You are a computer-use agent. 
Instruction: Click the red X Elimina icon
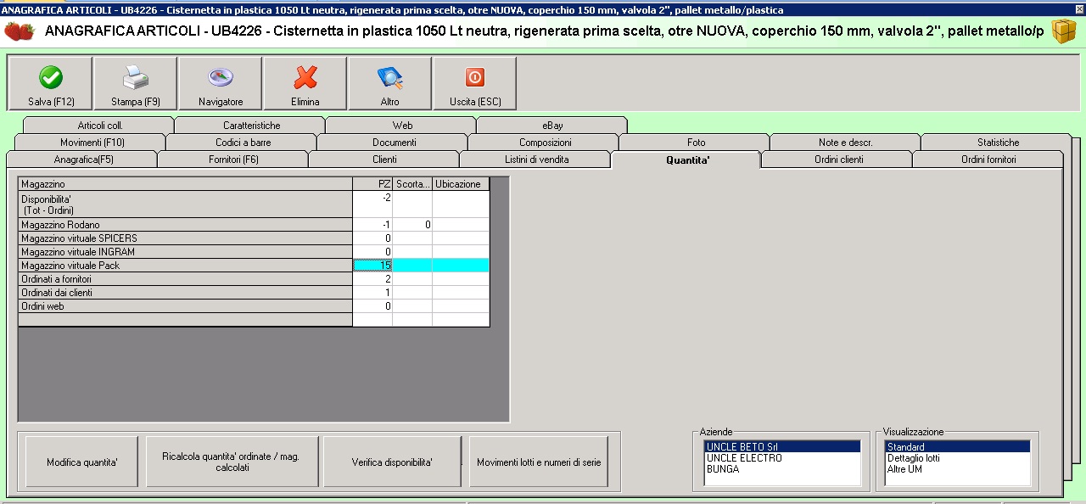click(305, 77)
